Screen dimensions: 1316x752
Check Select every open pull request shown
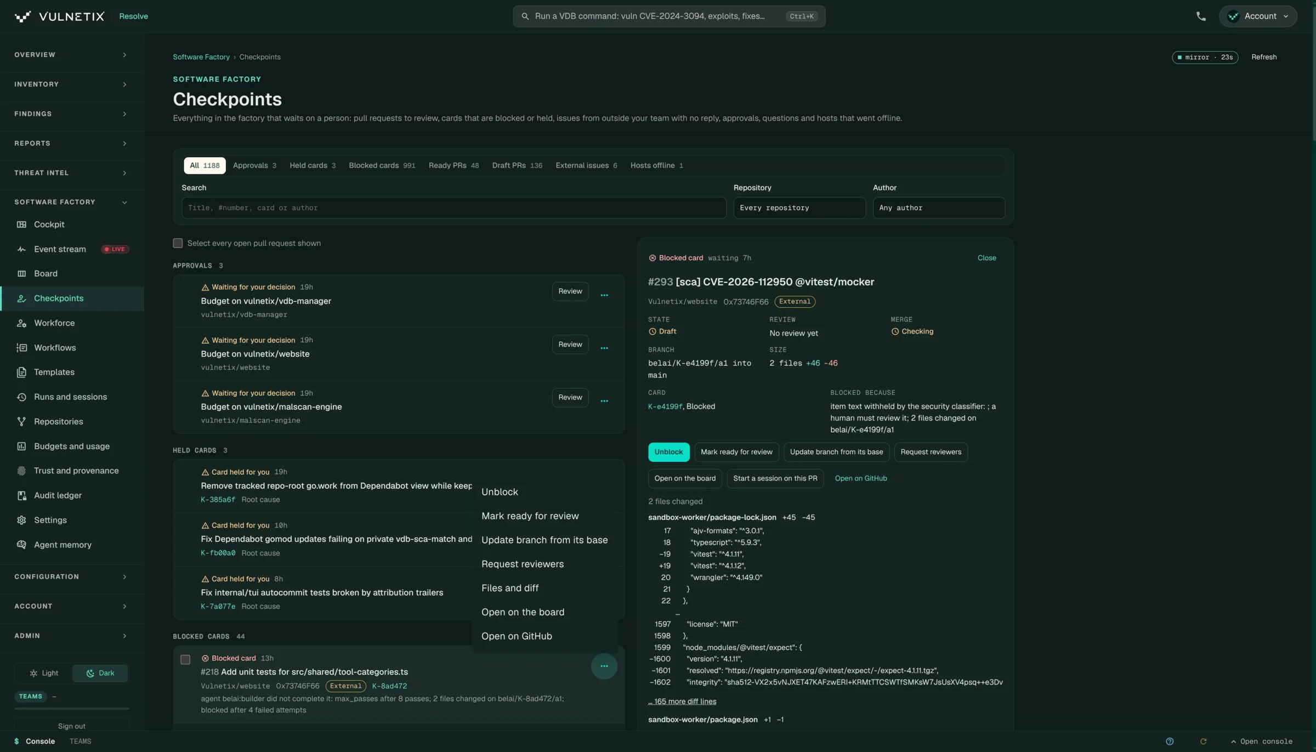(x=178, y=243)
